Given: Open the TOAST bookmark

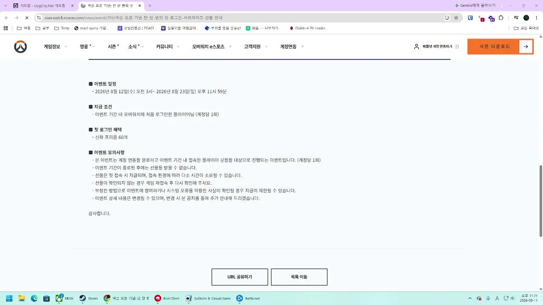Looking at the screenshot, I should pyautogui.click(x=137, y=28).
